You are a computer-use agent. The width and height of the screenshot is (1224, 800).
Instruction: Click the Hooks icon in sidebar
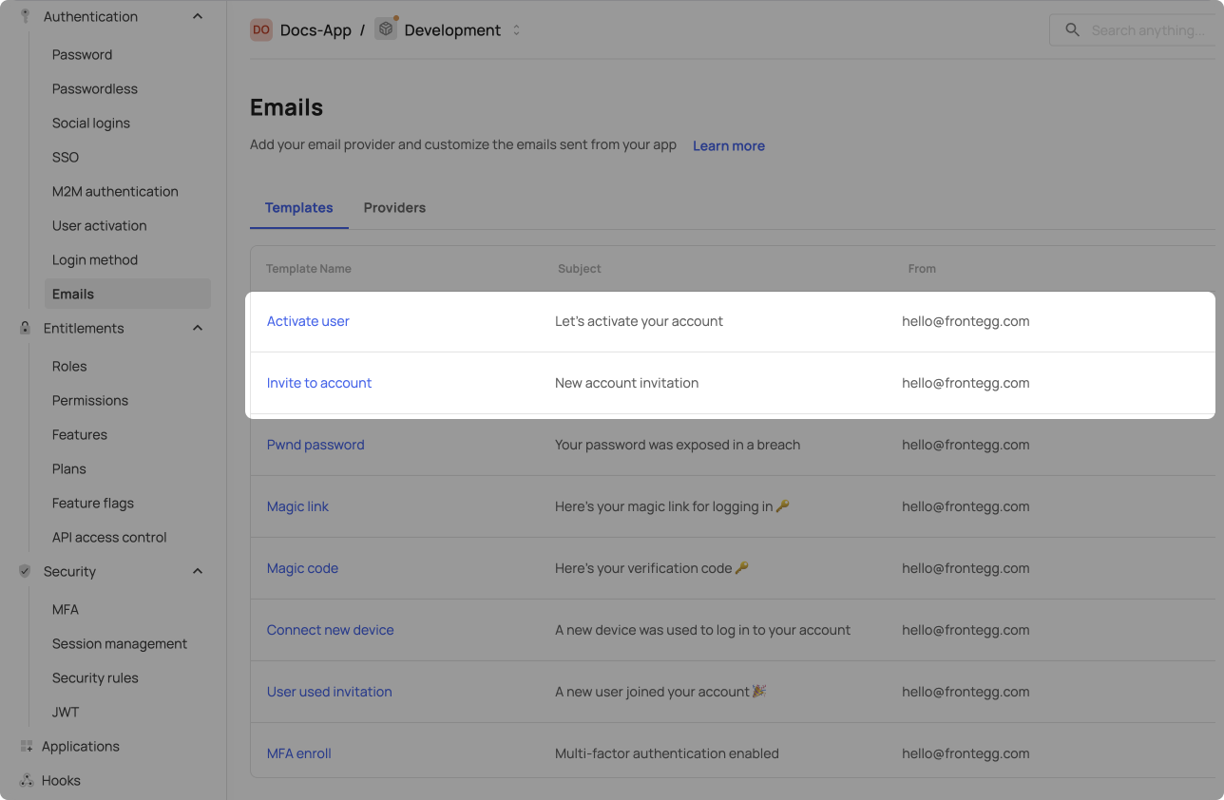(x=26, y=780)
